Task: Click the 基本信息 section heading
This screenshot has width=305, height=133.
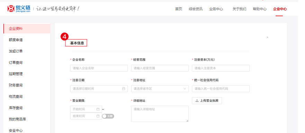Action: (x=77, y=43)
